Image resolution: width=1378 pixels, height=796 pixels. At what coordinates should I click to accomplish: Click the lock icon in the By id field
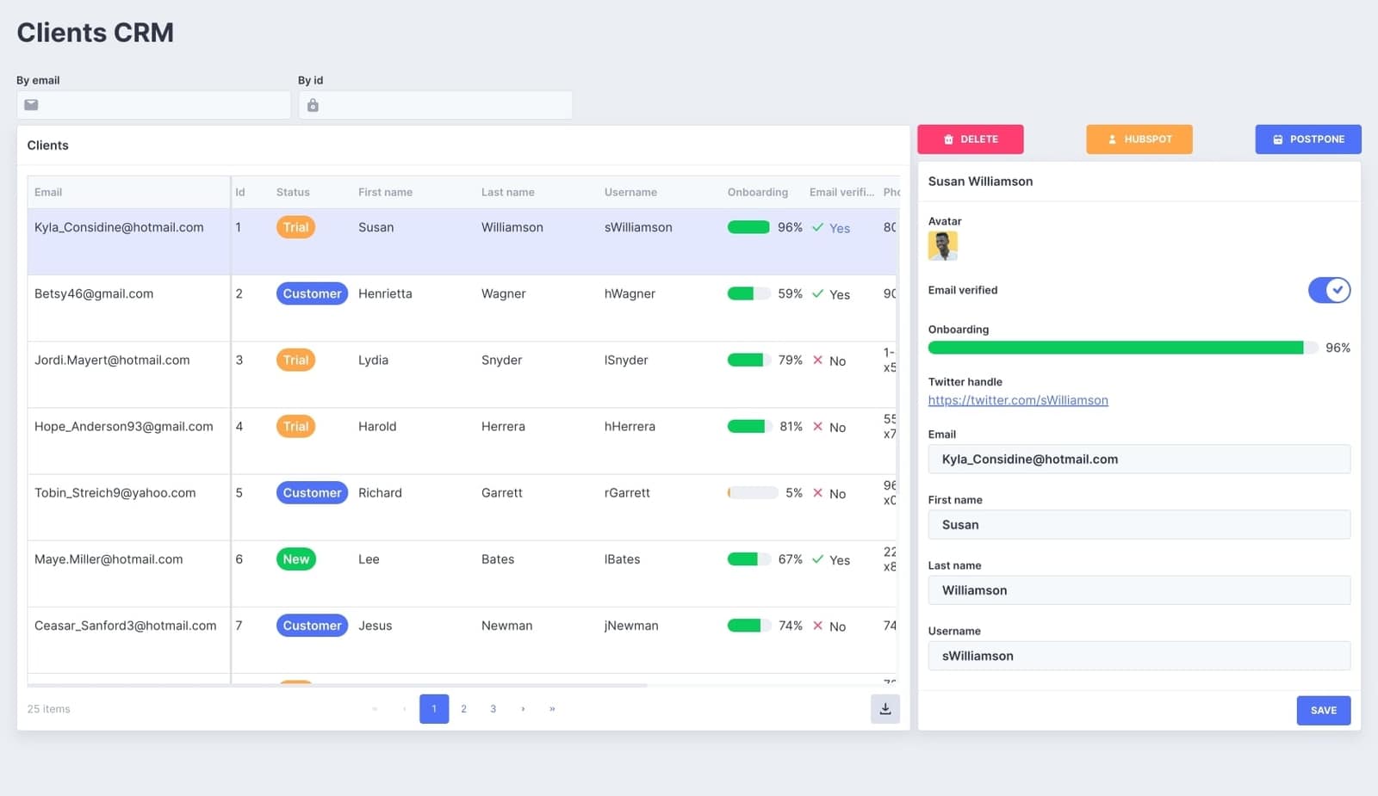pyautogui.click(x=312, y=105)
